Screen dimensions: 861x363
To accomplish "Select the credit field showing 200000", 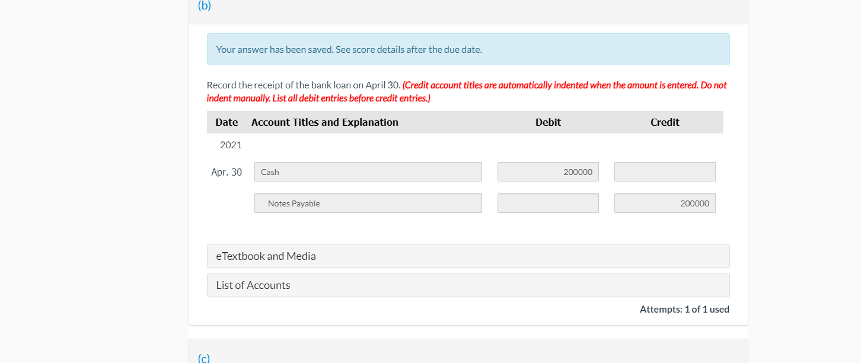I will tap(664, 203).
